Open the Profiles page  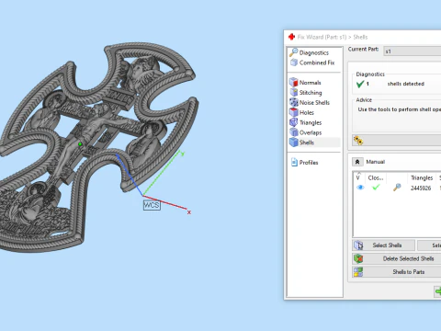tap(305, 163)
